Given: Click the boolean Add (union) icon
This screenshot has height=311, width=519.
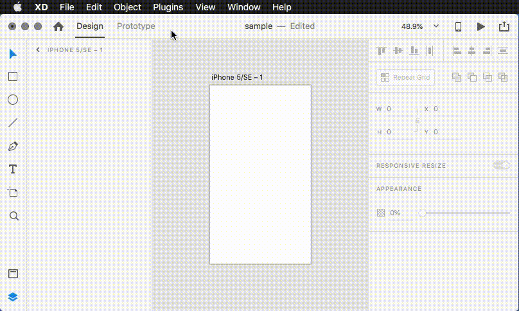Looking at the screenshot, I should (x=457, y=77).
